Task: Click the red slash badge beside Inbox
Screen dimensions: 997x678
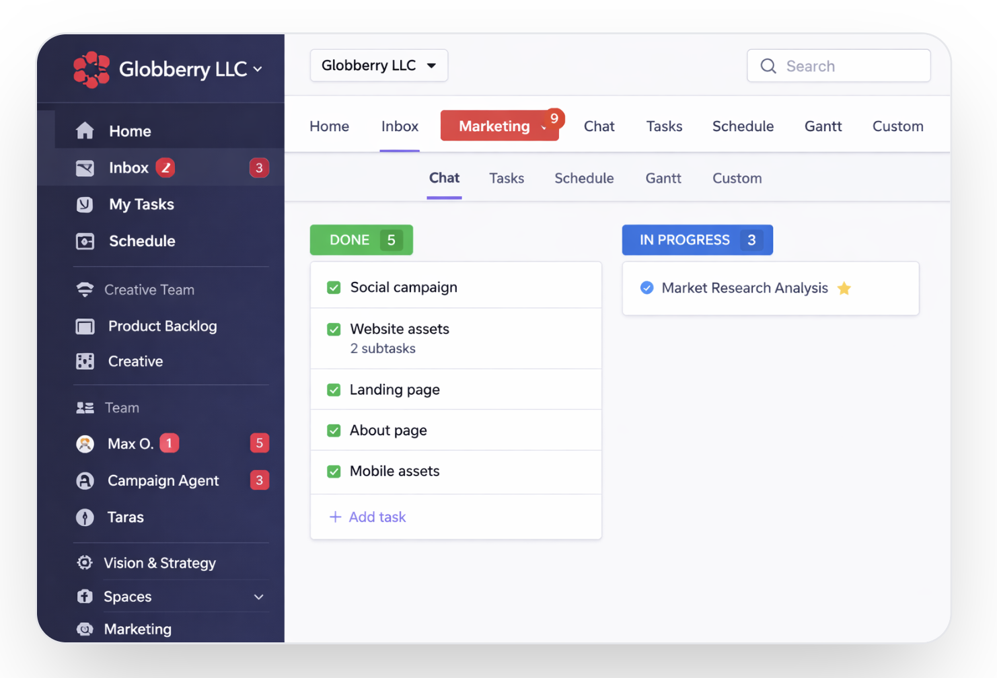Action: 165,167
